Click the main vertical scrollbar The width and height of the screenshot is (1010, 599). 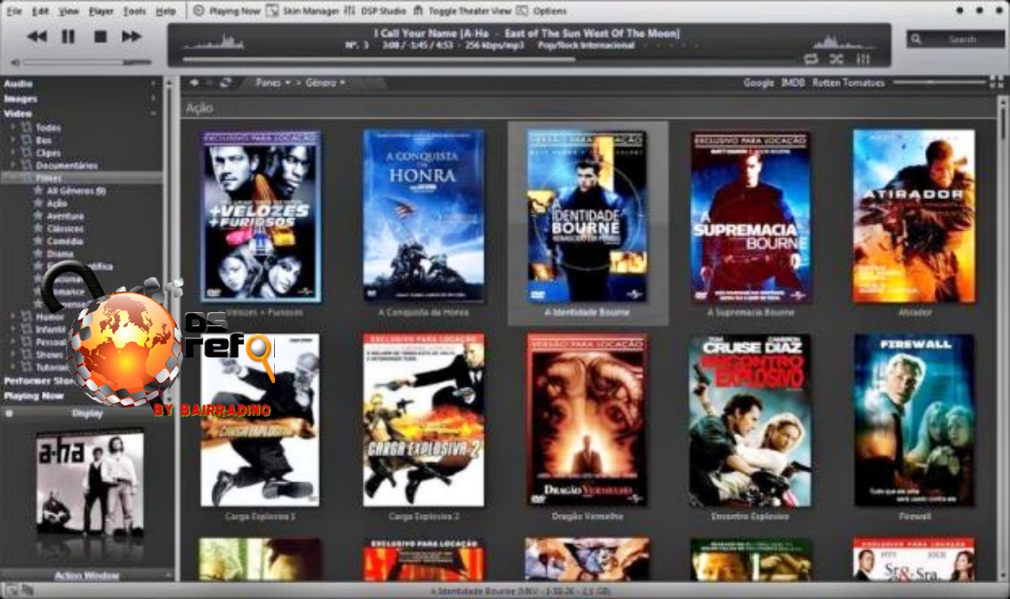[1003, 337]
